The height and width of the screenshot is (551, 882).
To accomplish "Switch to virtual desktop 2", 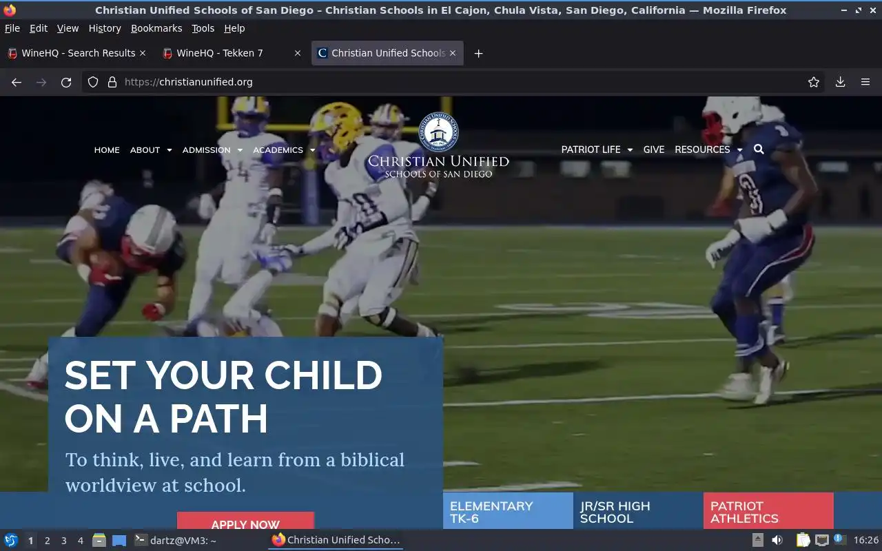I will pos(48,541).
